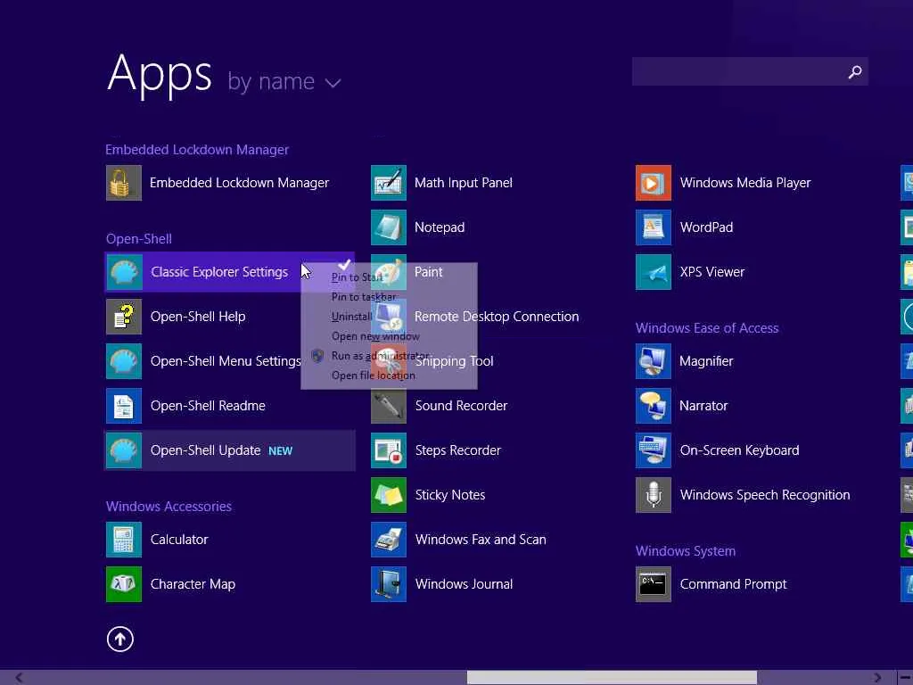Screen dimensions: 913x685
Task: Open the On-Screen Keyboard icon
Action: [x=654, y=450]
